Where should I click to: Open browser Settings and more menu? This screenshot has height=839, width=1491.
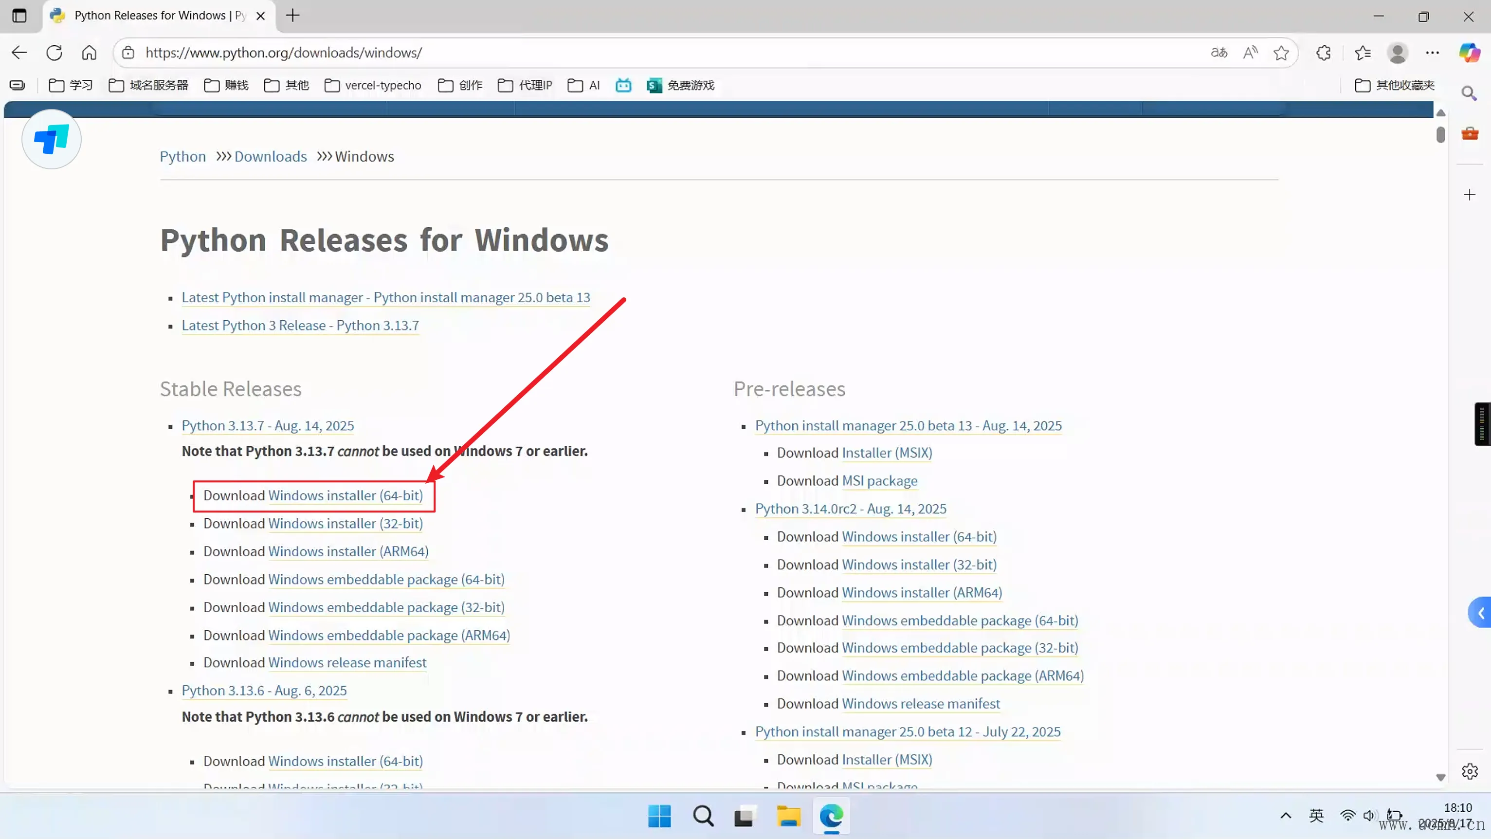tap(1433, 53)
